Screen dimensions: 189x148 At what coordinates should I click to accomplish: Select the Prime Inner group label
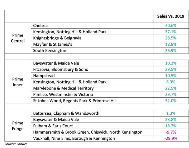18,82
